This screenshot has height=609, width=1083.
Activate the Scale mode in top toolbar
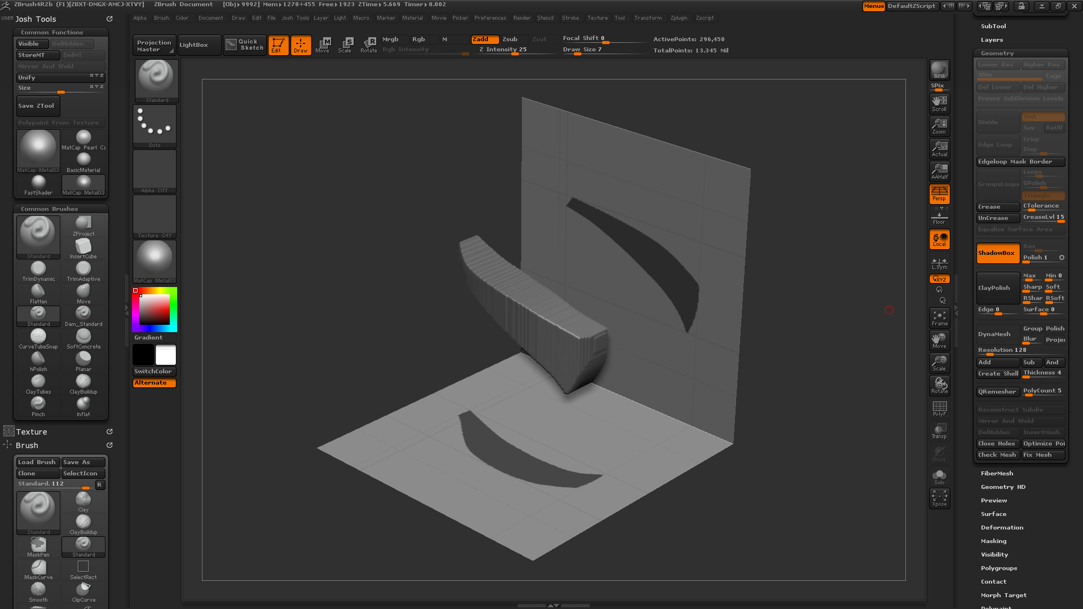coord(345,45)
